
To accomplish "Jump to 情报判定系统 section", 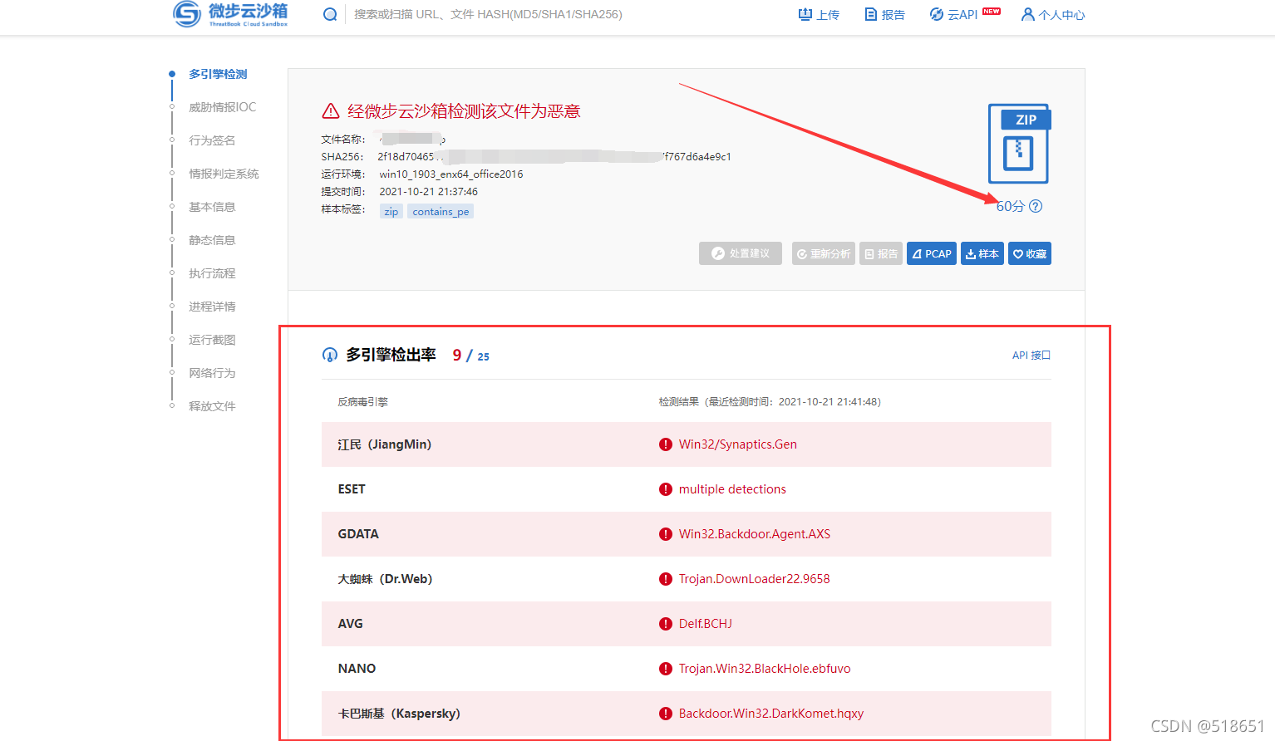I will point(224,174).
